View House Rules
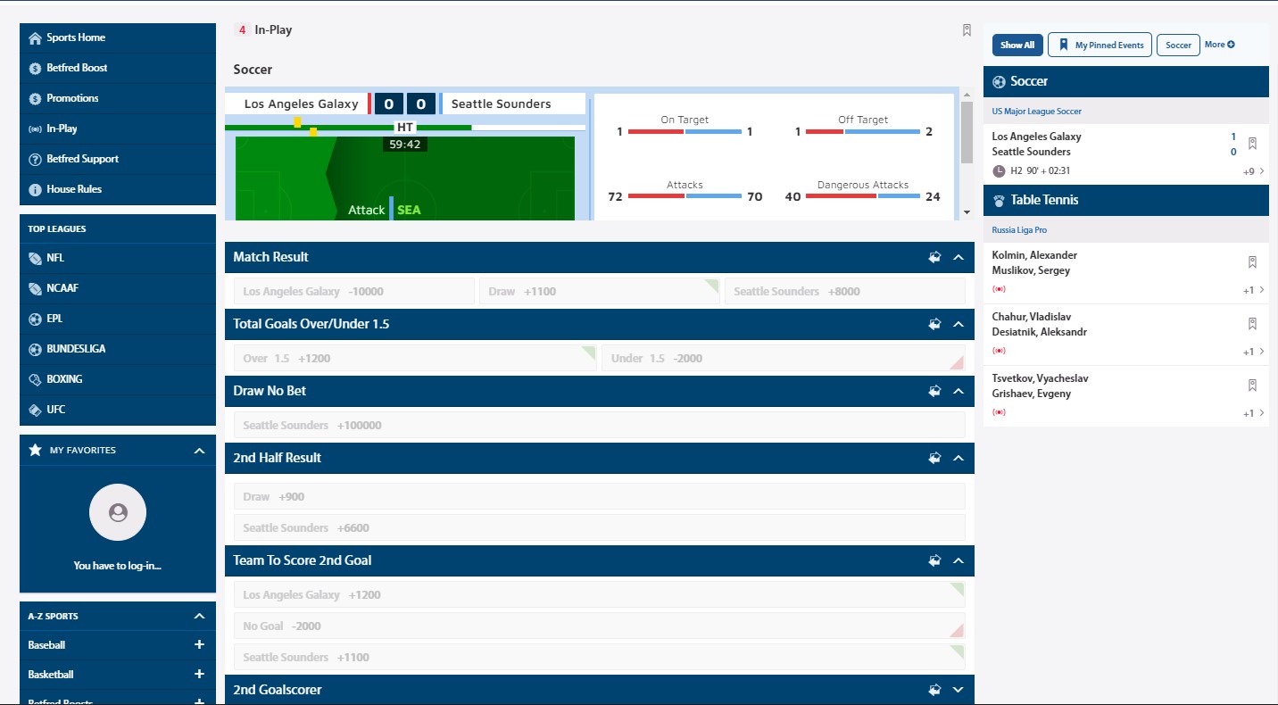This screenshot has width=1278, height=705. click(118, 189)
